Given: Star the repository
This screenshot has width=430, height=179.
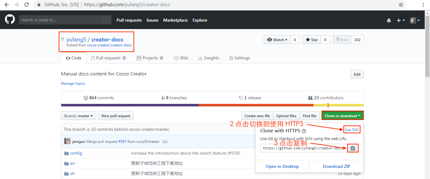Looking at the screenshot, I should (x=312, y=40).
